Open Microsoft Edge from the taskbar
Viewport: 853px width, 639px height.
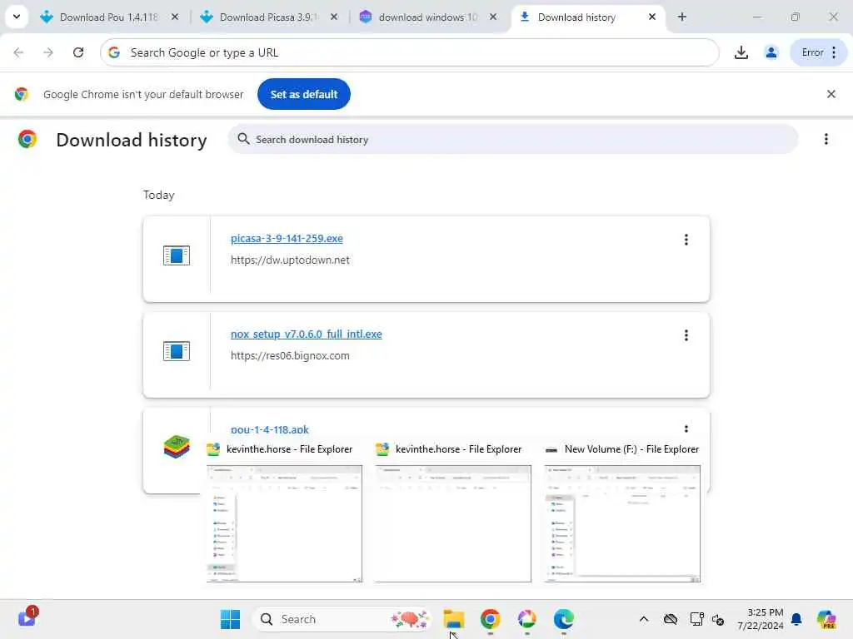tap(564, 619)
